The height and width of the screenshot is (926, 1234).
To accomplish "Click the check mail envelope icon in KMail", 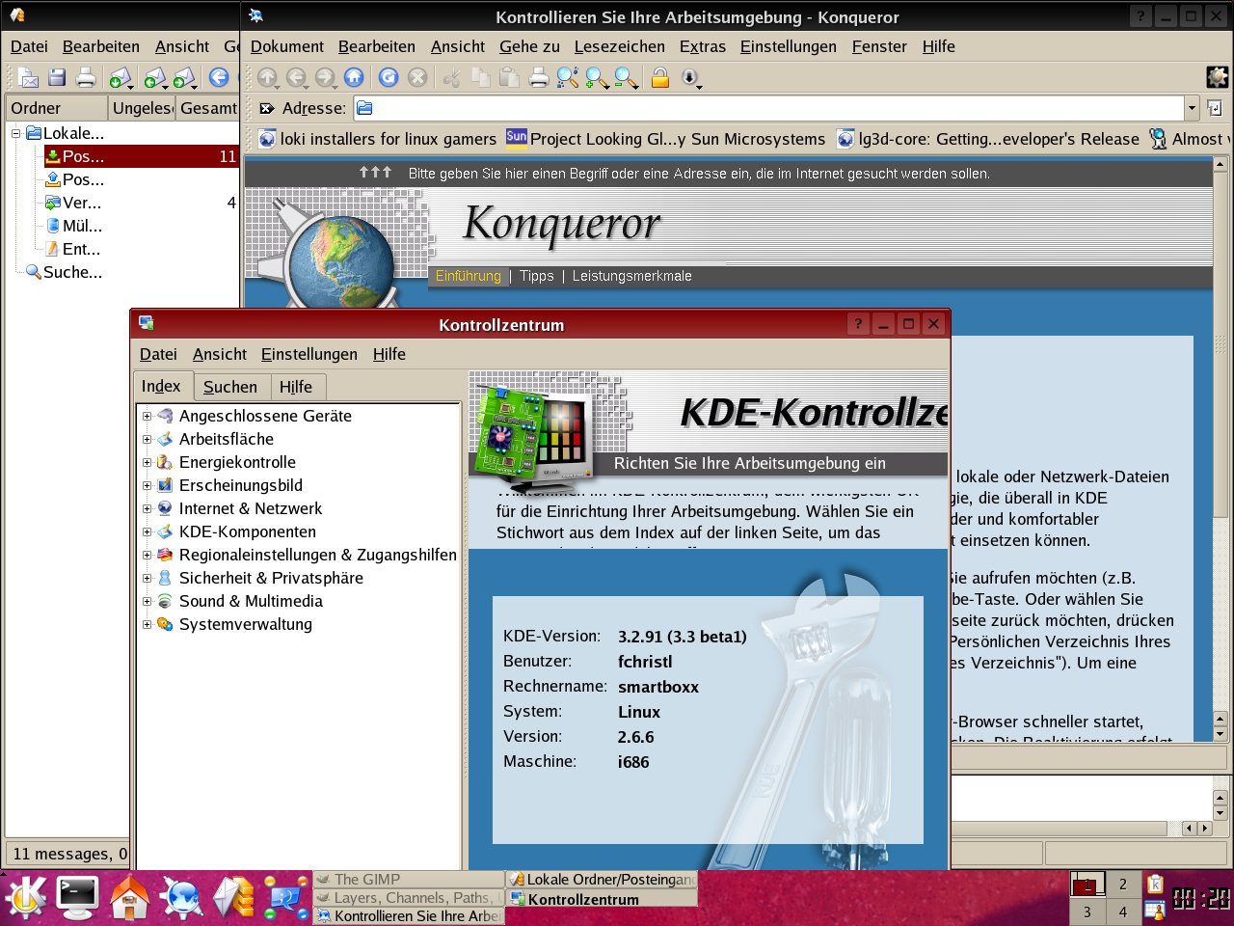I will click(121, 78).
